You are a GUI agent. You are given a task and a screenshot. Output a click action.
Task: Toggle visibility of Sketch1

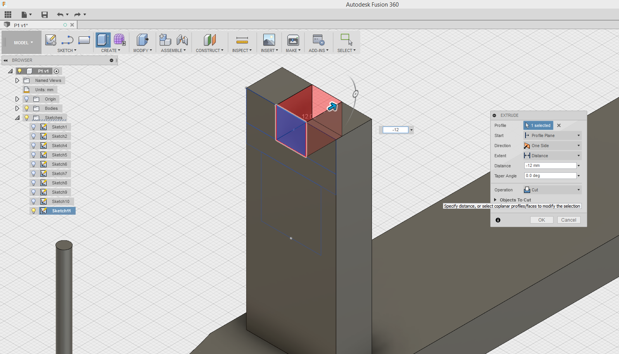(34, 127)
